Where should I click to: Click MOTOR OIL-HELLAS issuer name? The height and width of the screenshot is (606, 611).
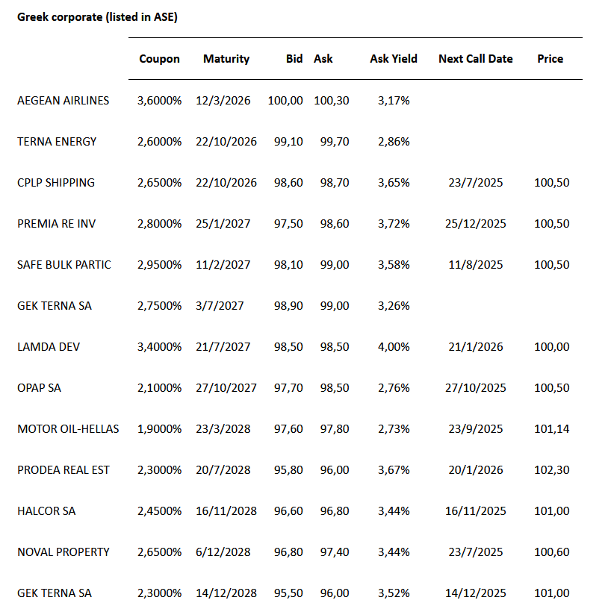pos(68,429)
